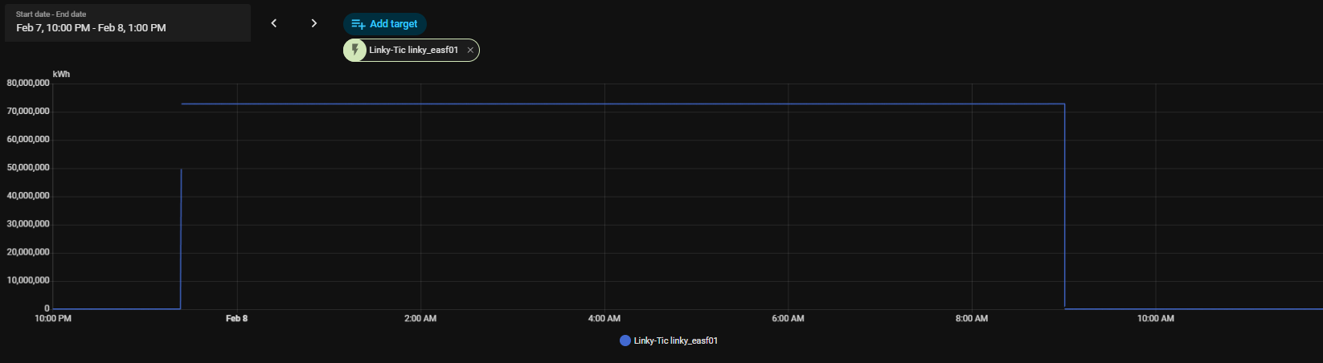The image size is (1323, 363).
Task: Click the 4:00 AM time axis label
Action: pyautogui.click(x=604, y=319)
